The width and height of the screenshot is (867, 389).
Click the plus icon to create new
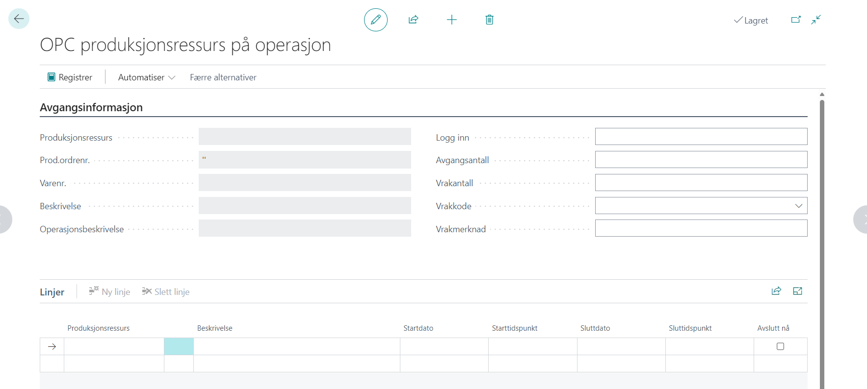(x=451, y=20)
